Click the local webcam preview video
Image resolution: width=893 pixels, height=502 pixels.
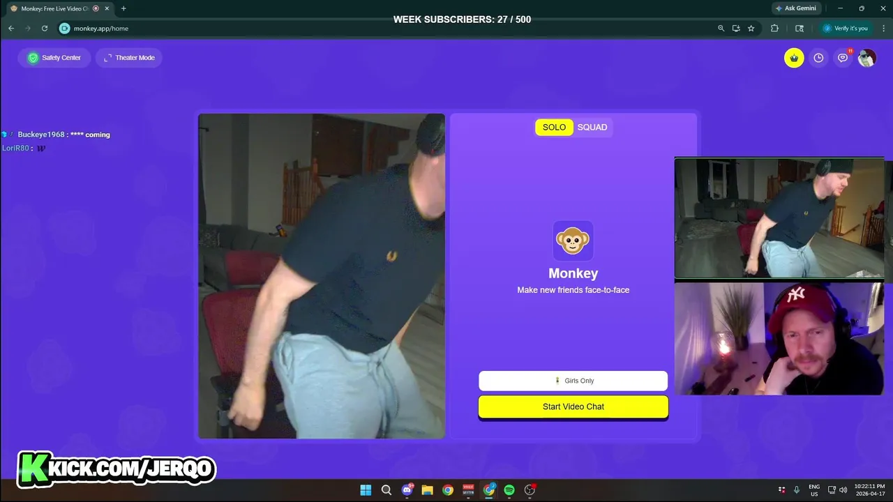[x=322, y=276]
